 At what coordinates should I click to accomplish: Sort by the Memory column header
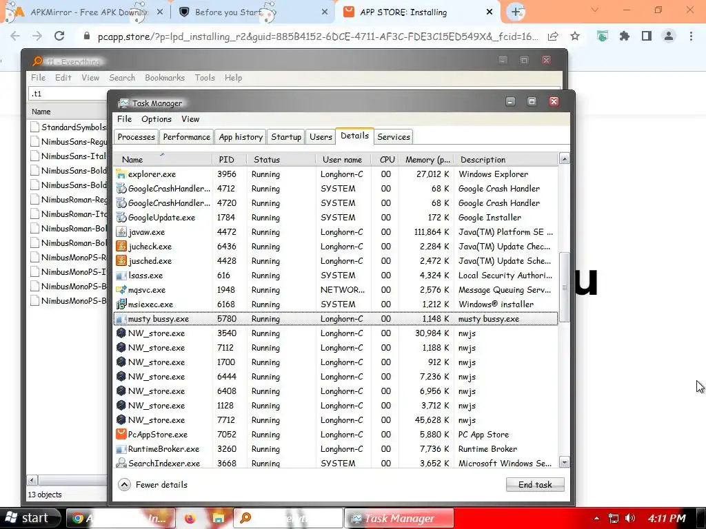click(x=426, y=159)
